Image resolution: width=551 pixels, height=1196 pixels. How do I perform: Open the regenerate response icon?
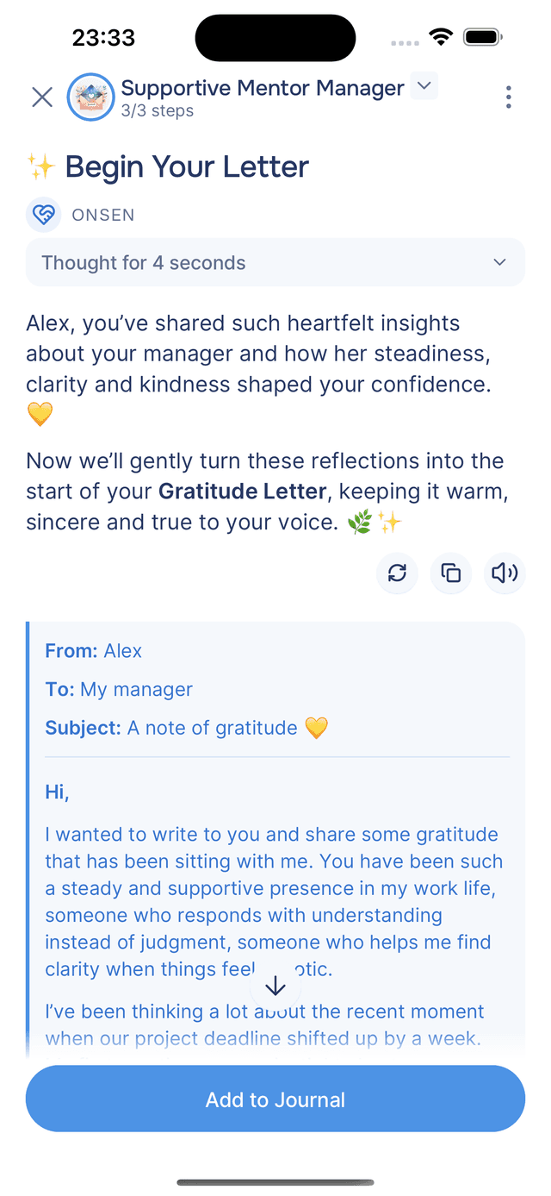[x=397, y=573]
